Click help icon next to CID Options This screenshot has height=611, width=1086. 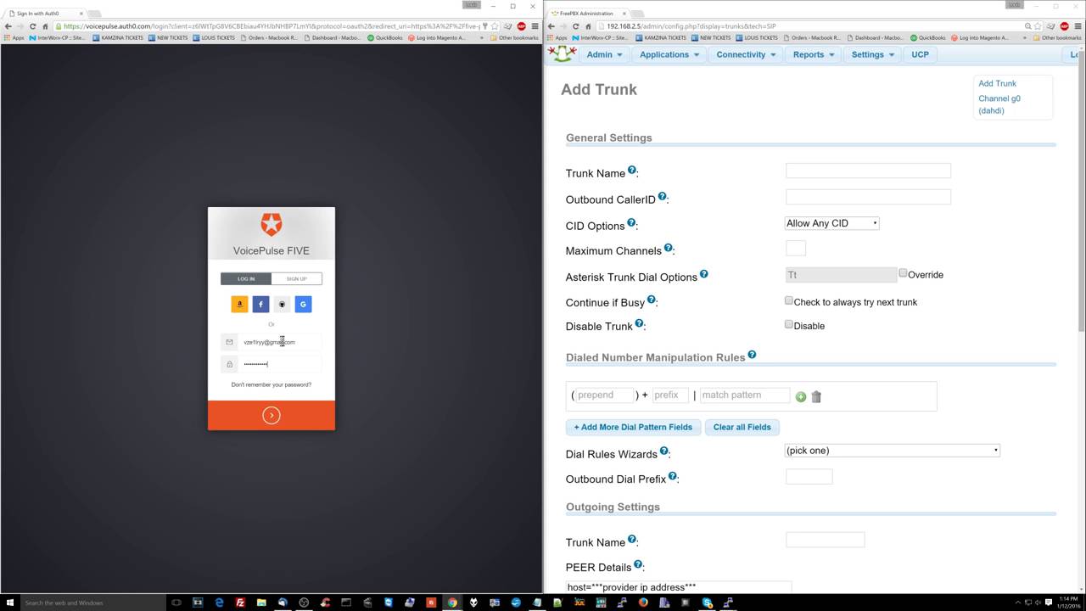coord(631,223)
